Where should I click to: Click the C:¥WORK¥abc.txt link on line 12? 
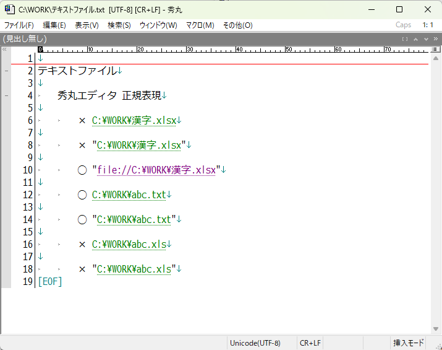click(129, 195)
